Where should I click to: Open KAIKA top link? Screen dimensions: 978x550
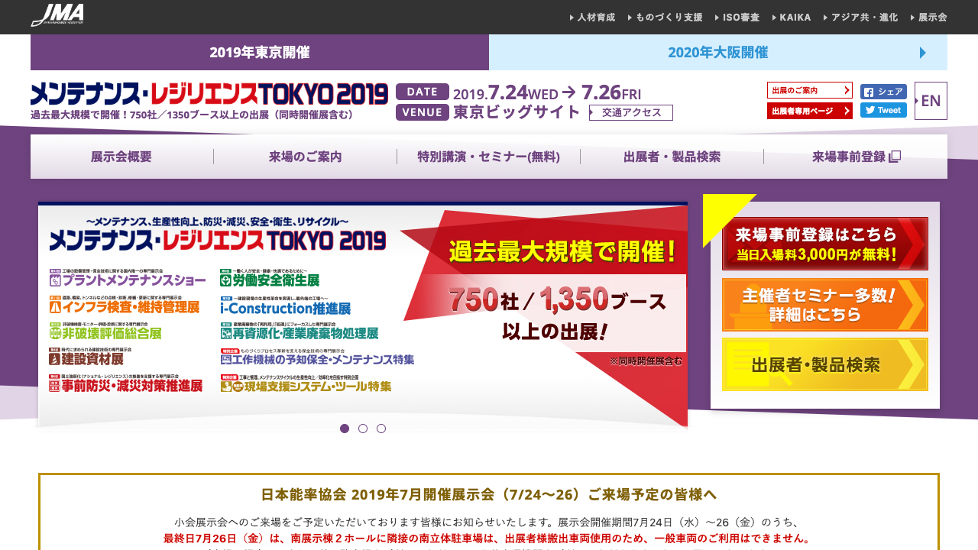pyautogui.click(x=792, y=17)
